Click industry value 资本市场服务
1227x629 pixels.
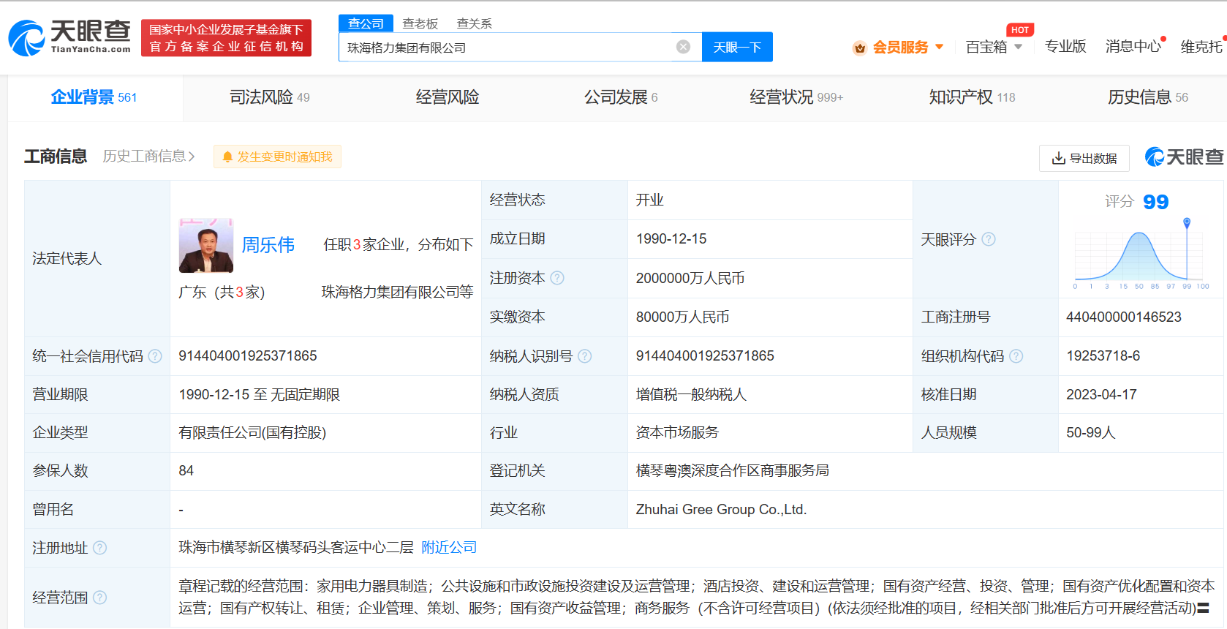tap(677, 433)
